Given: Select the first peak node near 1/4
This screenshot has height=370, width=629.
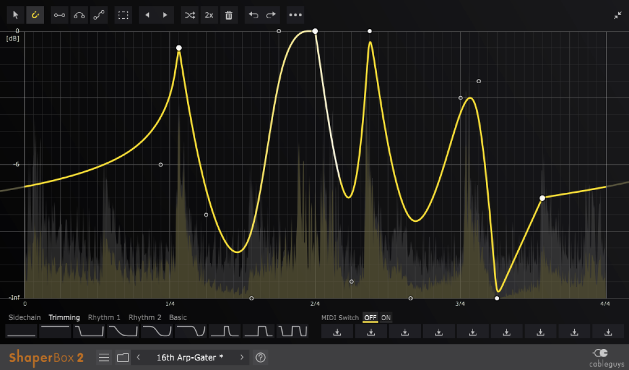Looking at the screenshot, I should (179, 48).
